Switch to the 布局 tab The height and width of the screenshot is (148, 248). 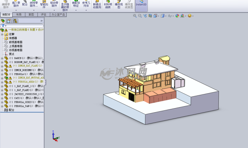(x=19, y=15)
